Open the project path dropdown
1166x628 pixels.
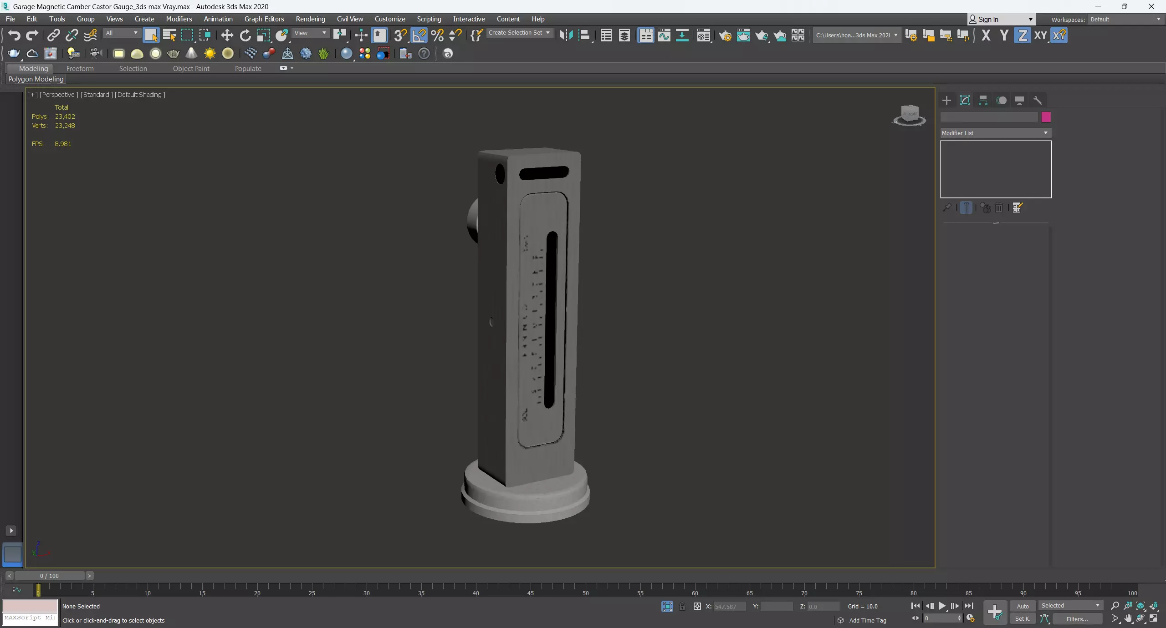pyautogui.click(x=857, y=35)
